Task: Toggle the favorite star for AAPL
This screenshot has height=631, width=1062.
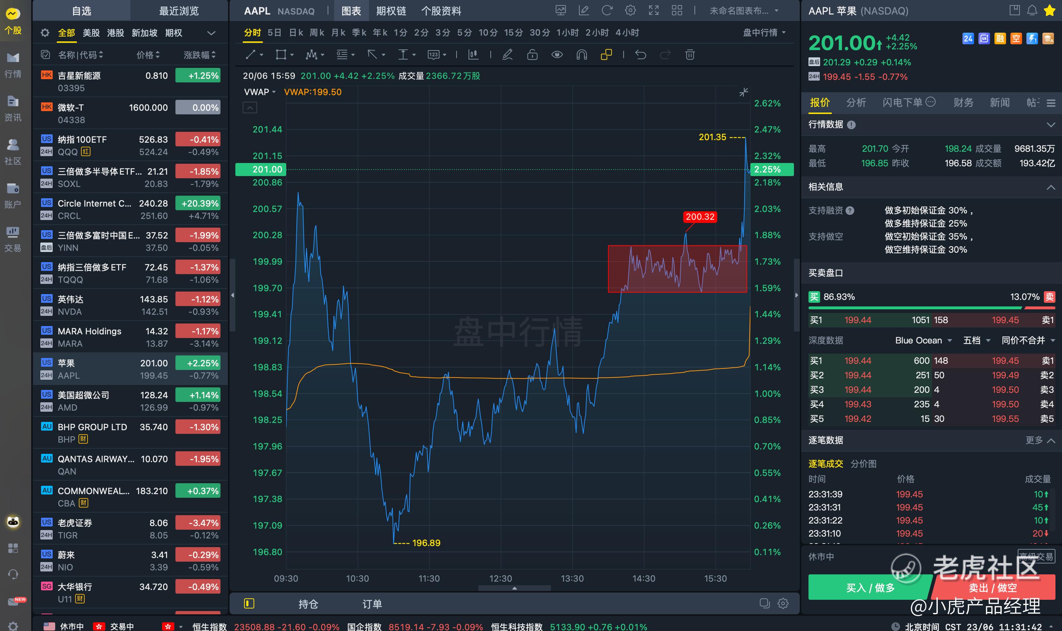Action: tap(1050, 10)
